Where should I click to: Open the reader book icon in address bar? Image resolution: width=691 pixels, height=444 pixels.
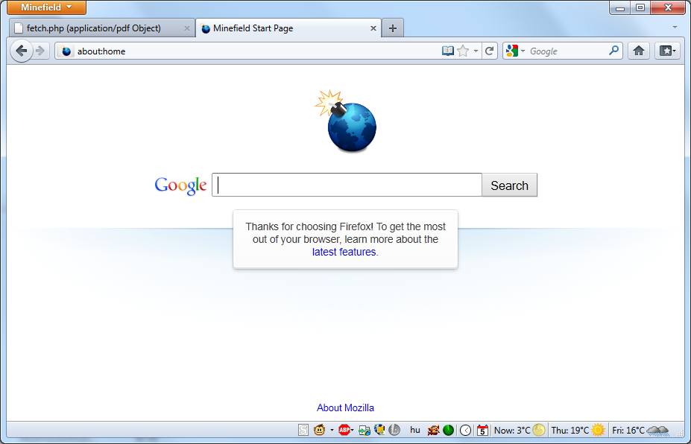448,51
